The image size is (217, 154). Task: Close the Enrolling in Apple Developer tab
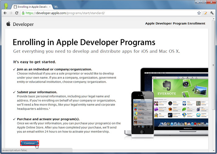coord(50,7)
